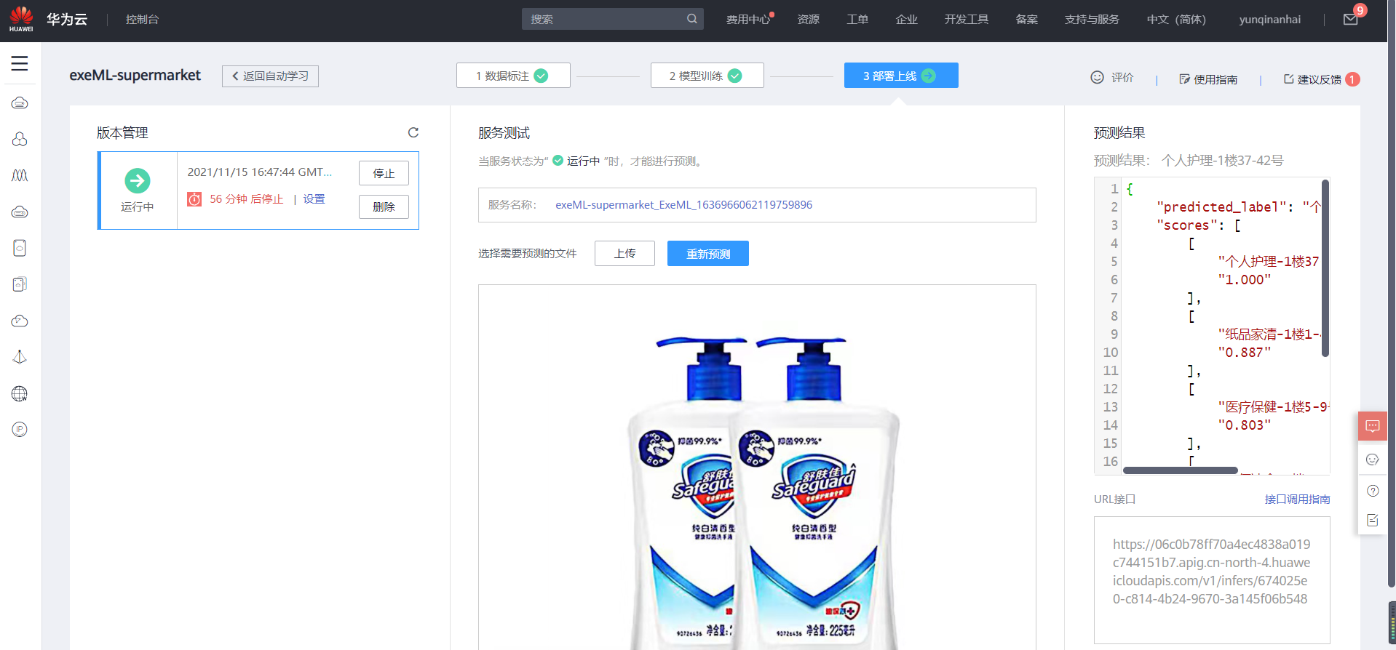Click the wave-shaped sidebar icon
Screen dimensions: 1396x650
pos(20,175)
